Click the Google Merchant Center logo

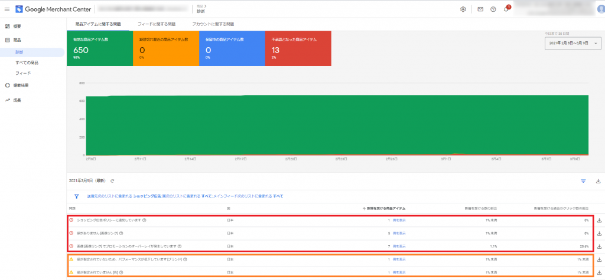pos(53,9)
